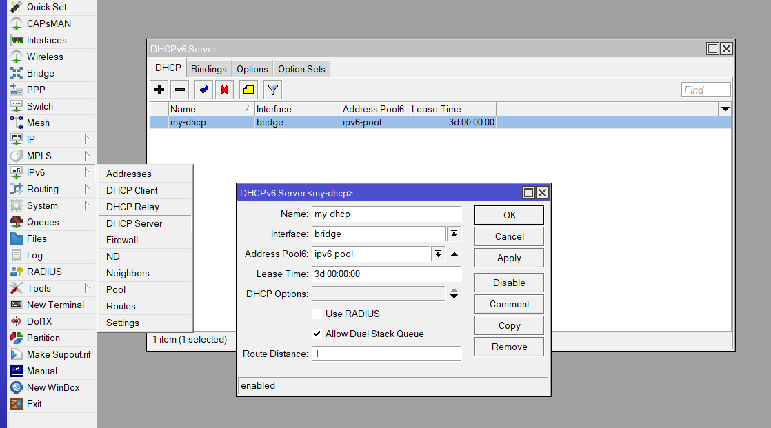Open Wireless sidebar item
Screen dimensions: 771x428
click(x=52, y=57)
